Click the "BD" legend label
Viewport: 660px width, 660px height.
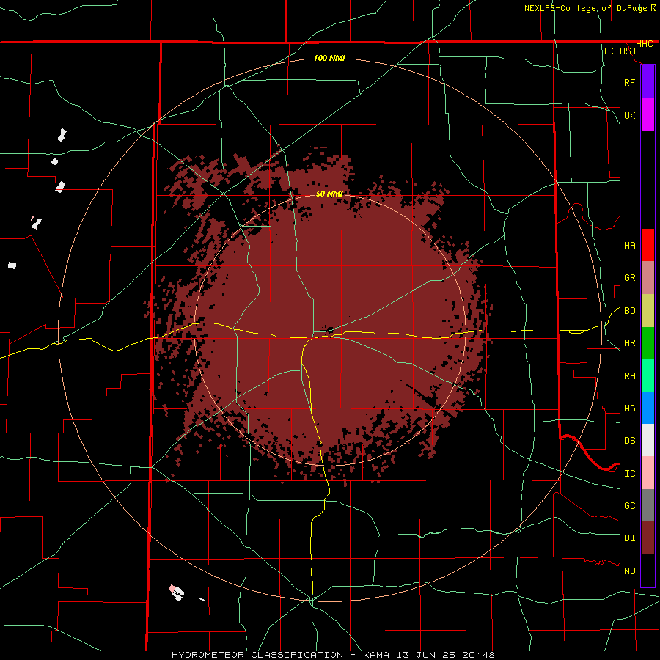(x=629, y=311)
